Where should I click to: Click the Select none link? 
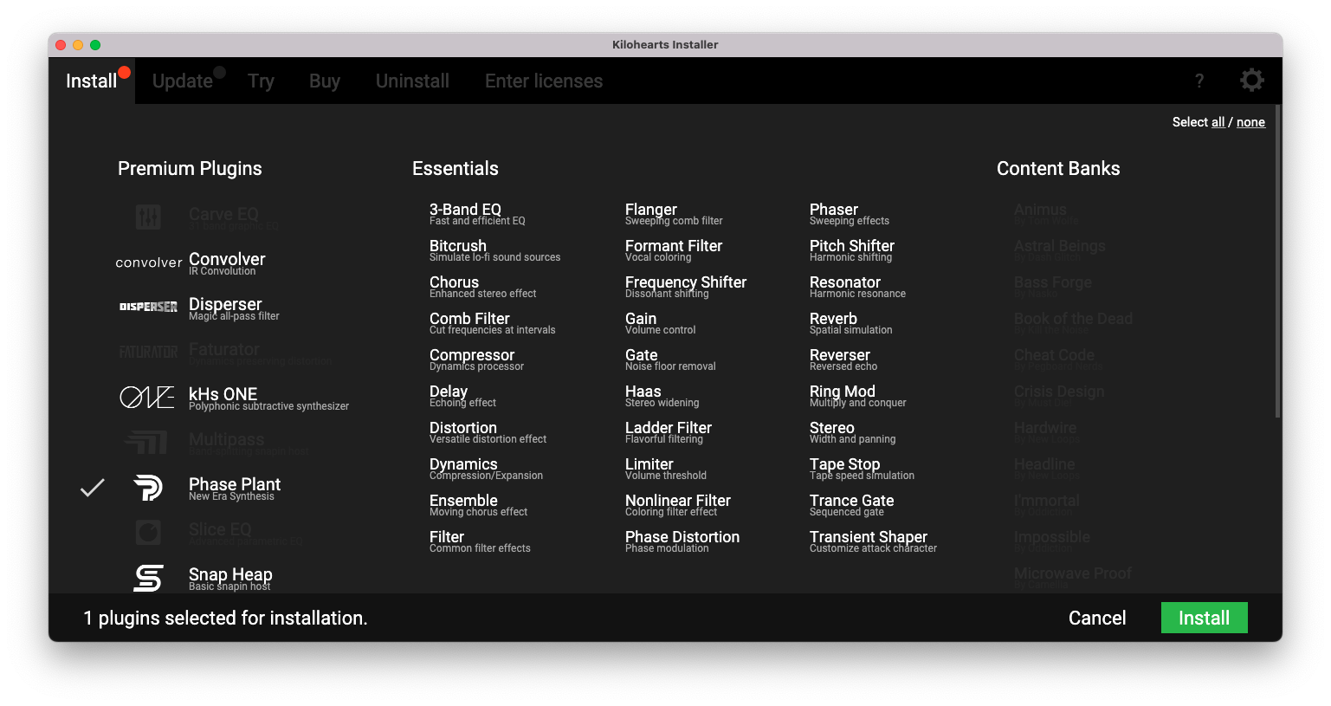[x=1250, y=122]
